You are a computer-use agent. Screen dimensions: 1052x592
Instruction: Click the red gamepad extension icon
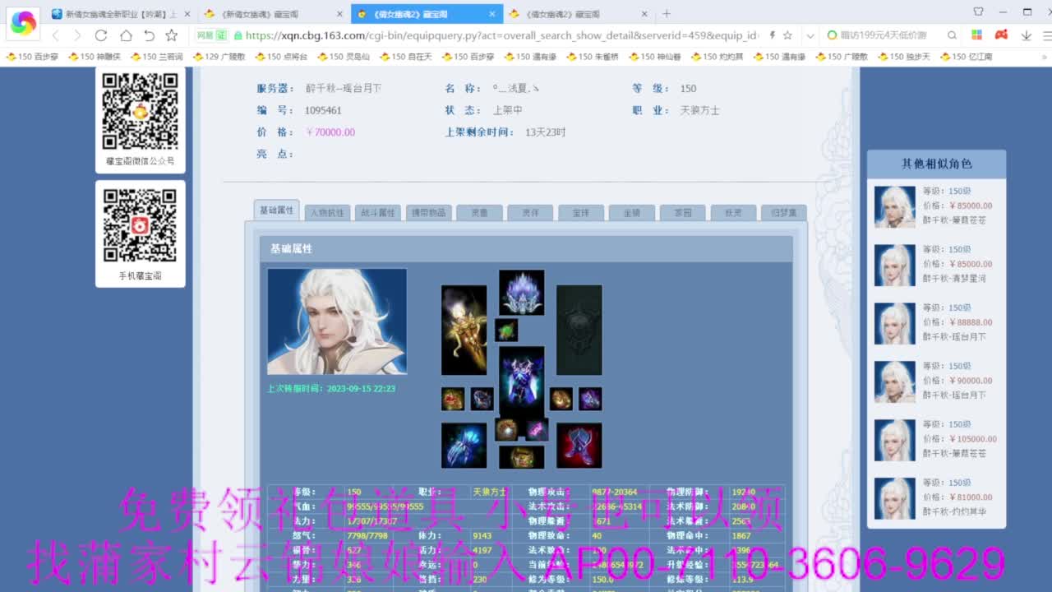click(1001, 35)
